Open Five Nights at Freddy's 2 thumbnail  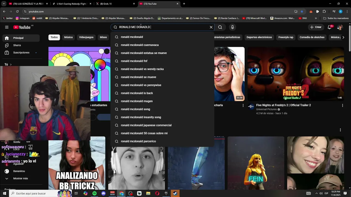point(296,74)
